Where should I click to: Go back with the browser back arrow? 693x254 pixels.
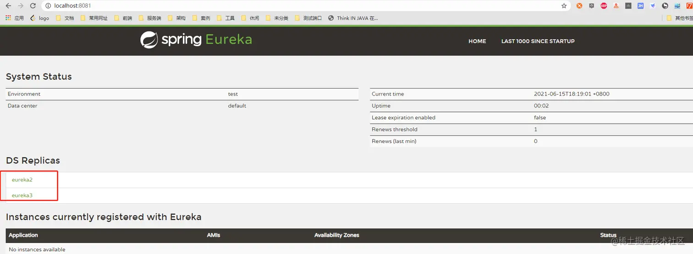(x=8, y=6)
